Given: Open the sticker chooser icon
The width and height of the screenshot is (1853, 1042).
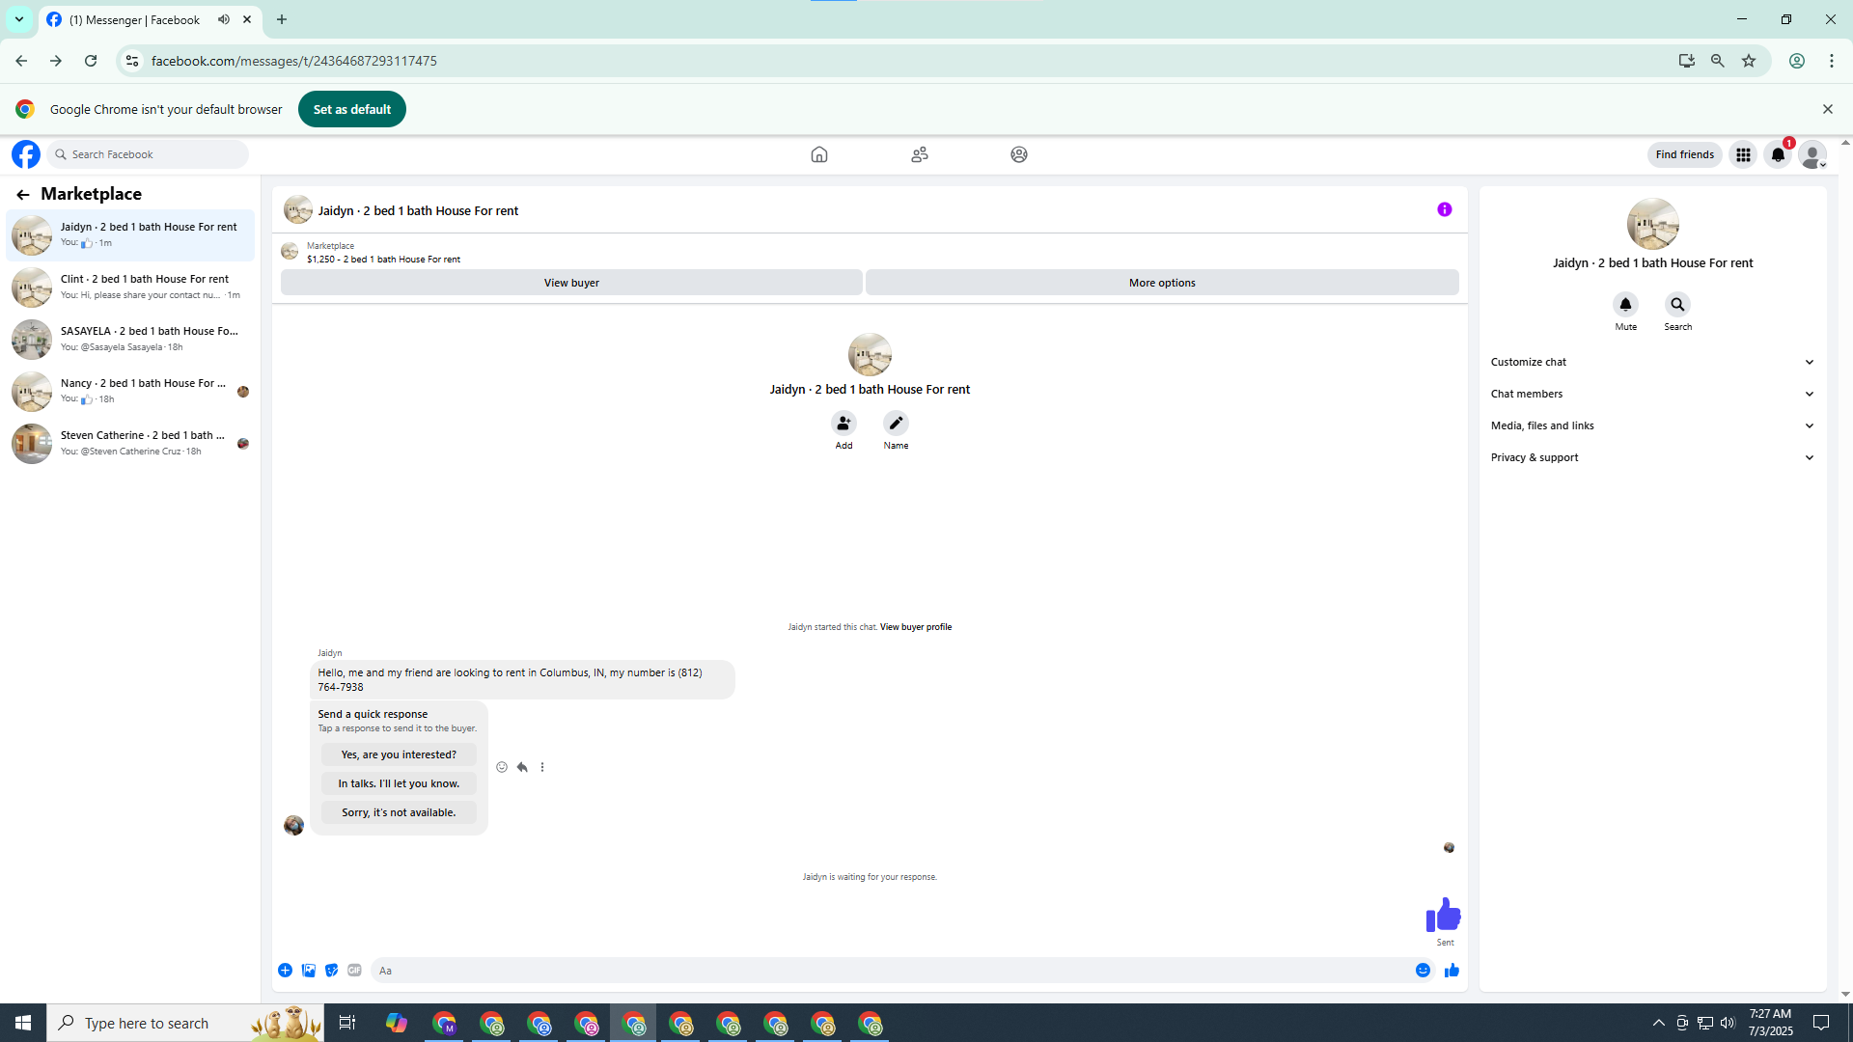Looking at the screenshot, I should pyautogui.click(x=331, y=971).
